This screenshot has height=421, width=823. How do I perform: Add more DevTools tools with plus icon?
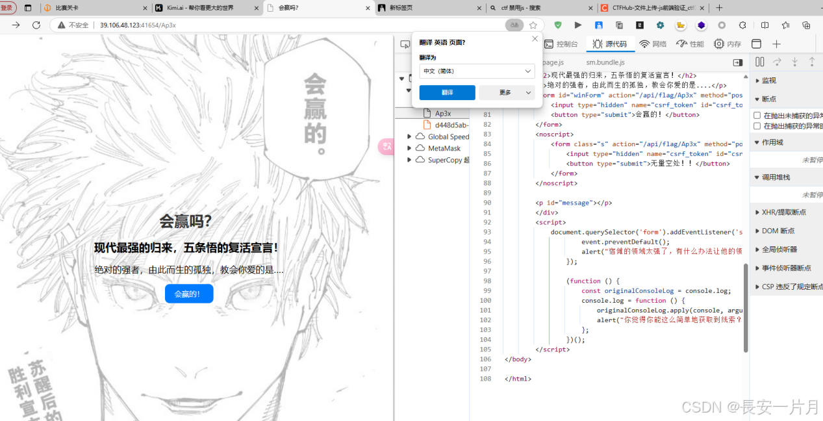click(x=776, y=44)
